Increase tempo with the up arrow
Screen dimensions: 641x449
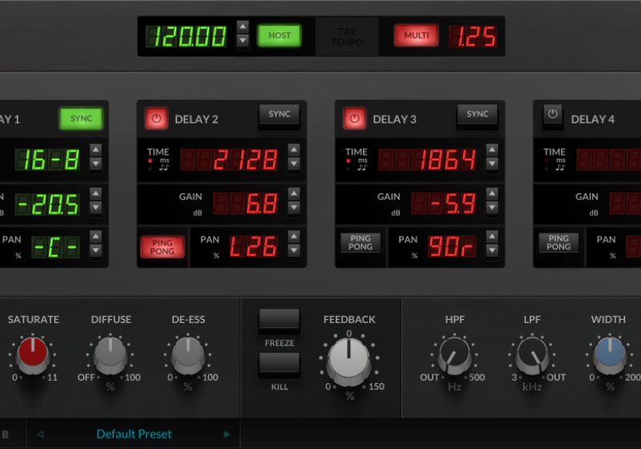pyautogui.click(x=243, y=27)
